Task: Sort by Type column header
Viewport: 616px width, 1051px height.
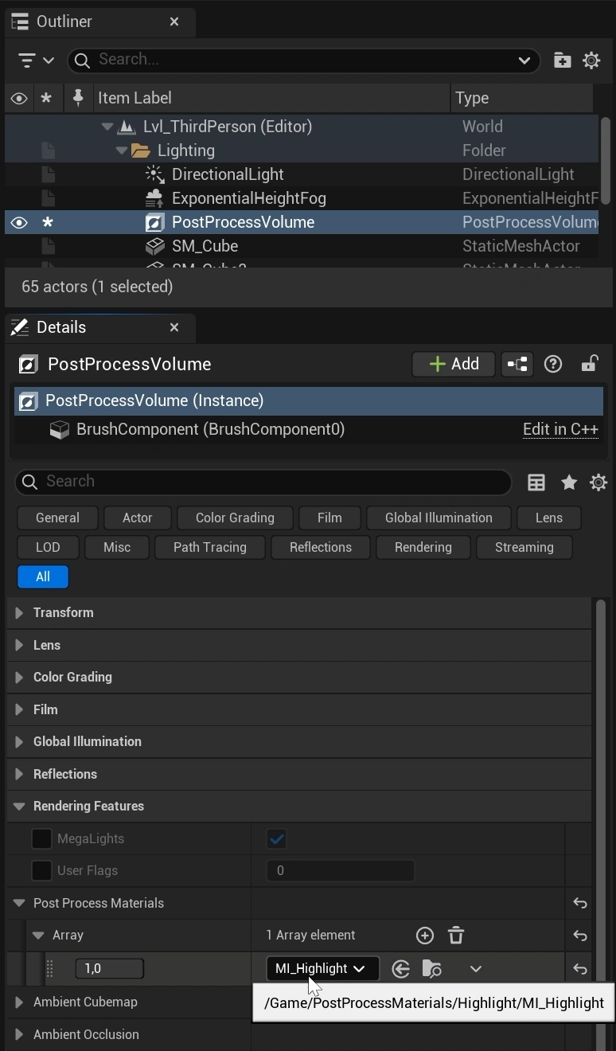Action: coord(522,98)
